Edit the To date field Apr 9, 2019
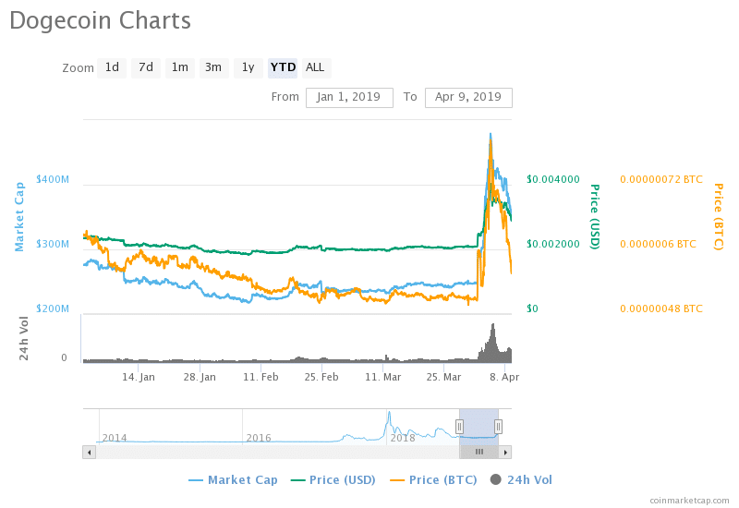This screenshot has width=739, height=508. (x=468, y=98)
